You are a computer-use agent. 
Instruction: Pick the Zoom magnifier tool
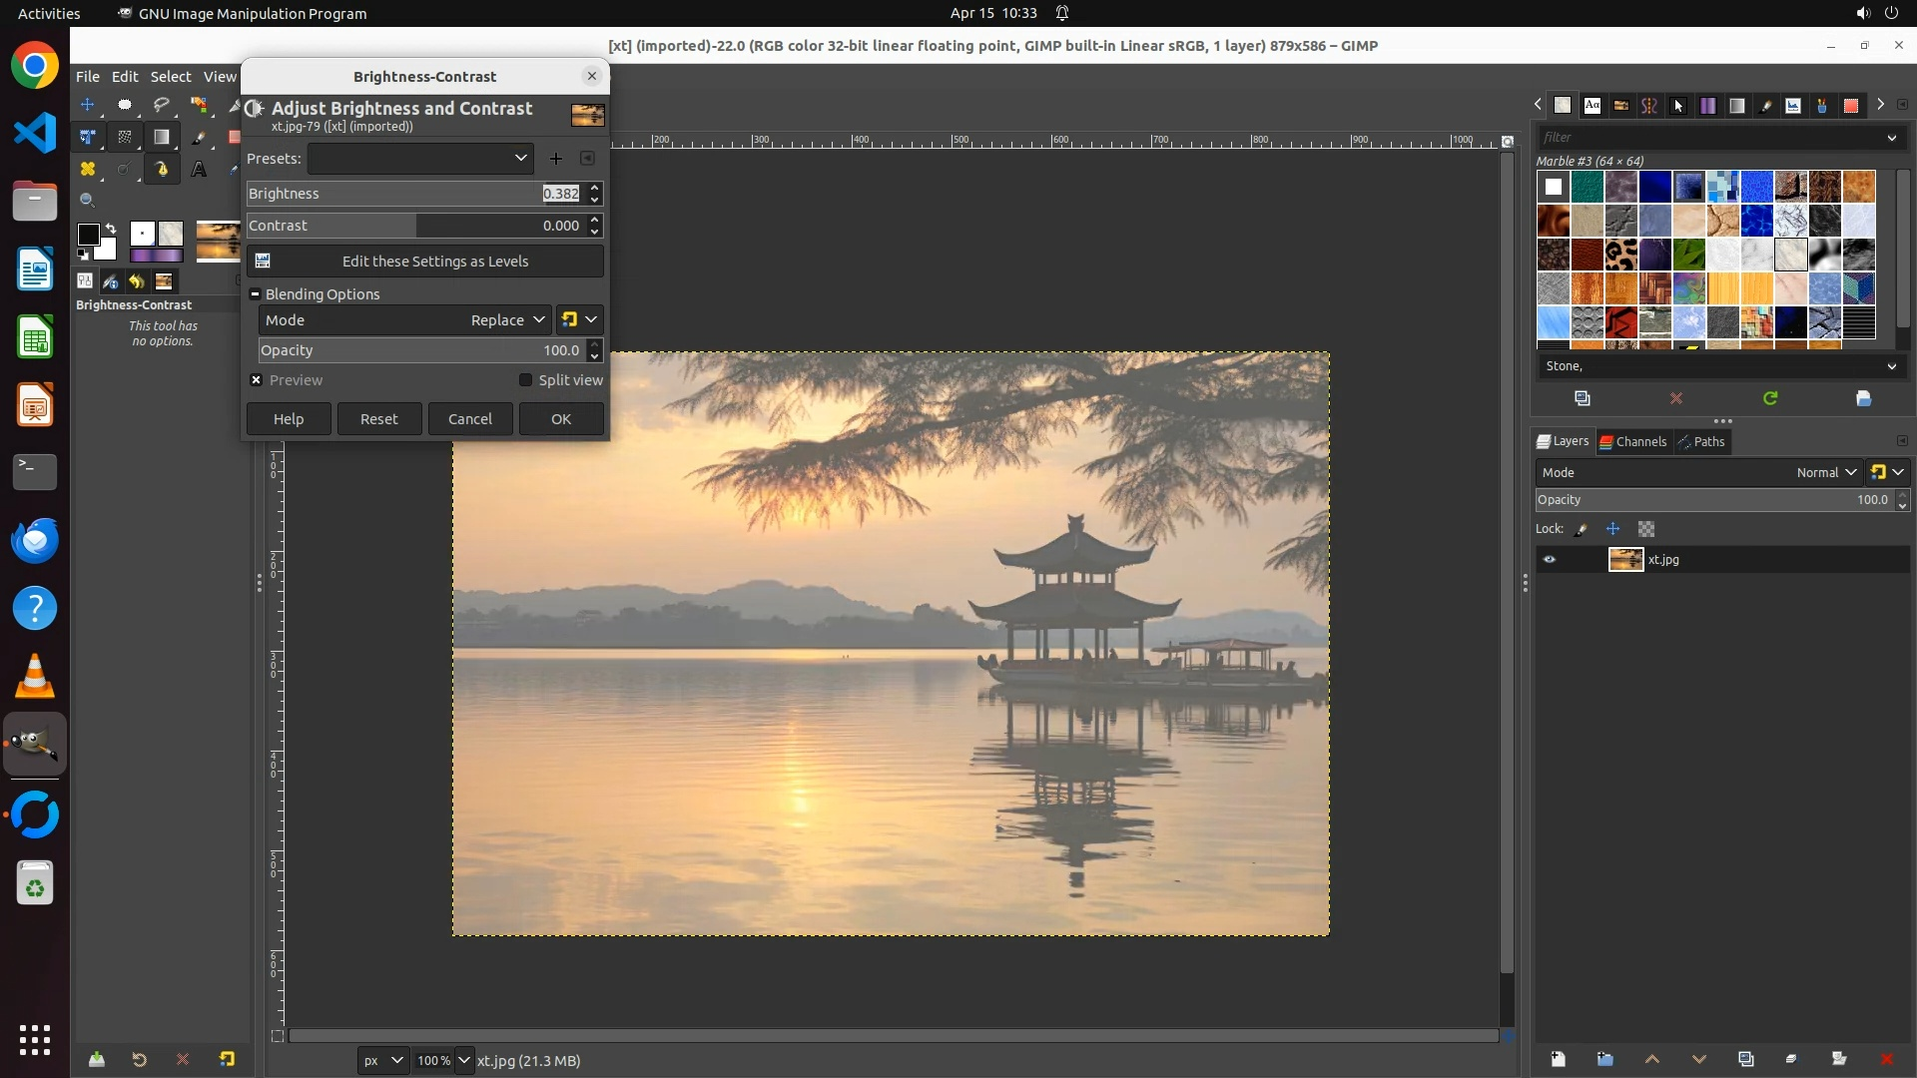pyautogui.click(x=88, y=201)
